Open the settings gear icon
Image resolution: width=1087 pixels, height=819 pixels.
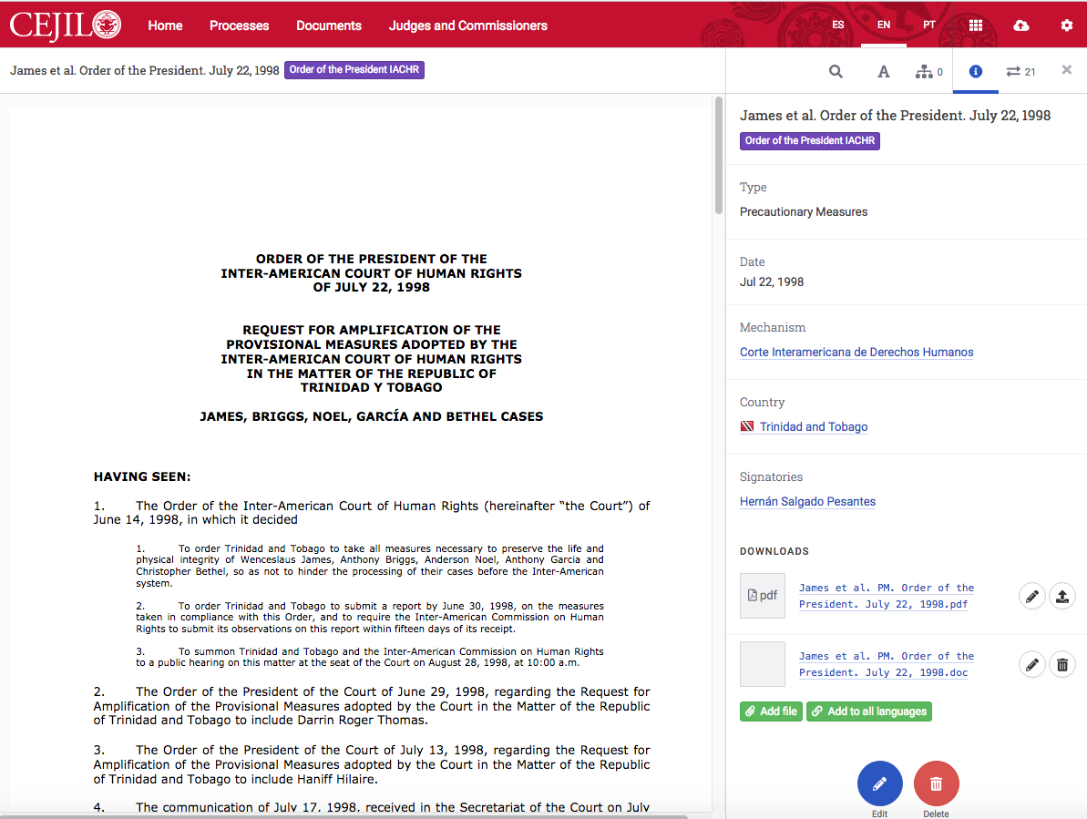click(x=1066, y=26)
